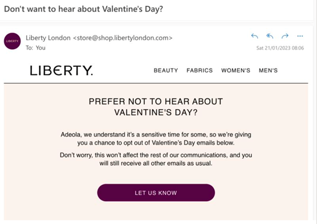The height and width of the screenshot is (224, 317).
Task: Click the LET US KNOW button
Action: pos(156,193)
